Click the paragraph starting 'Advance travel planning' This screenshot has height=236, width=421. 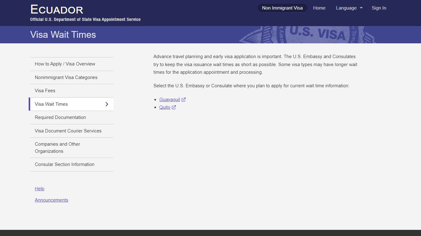tap(255, 65)
